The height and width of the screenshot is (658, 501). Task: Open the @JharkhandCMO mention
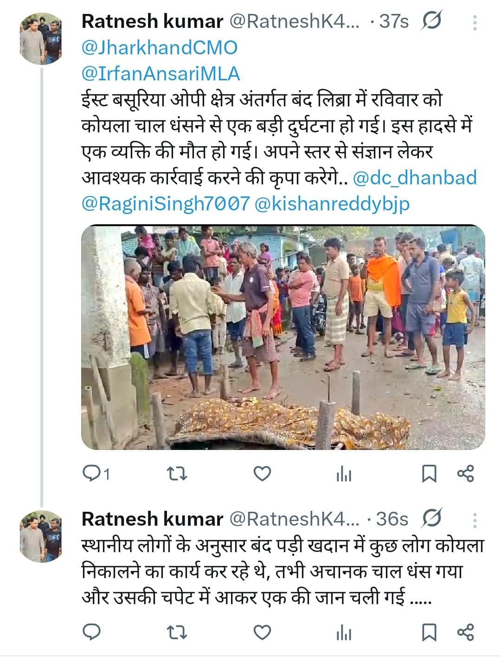coord(160,47)
